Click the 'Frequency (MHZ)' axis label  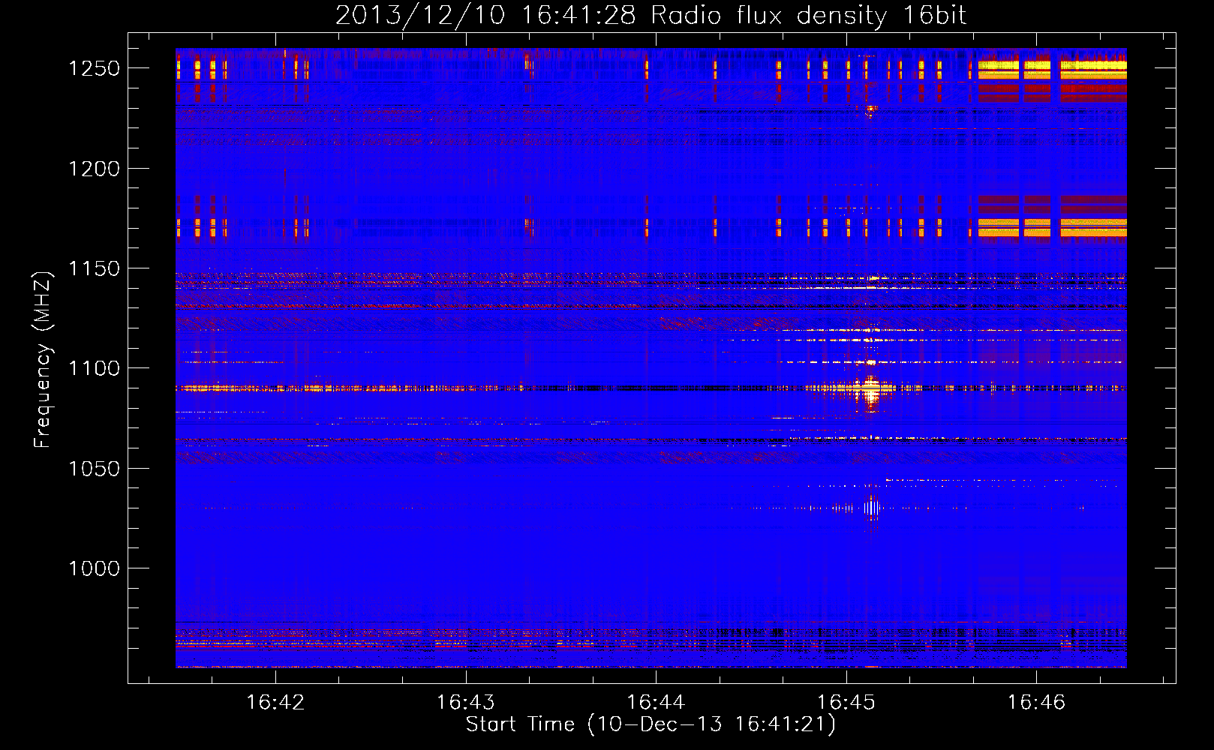click(x=43, y=360)
